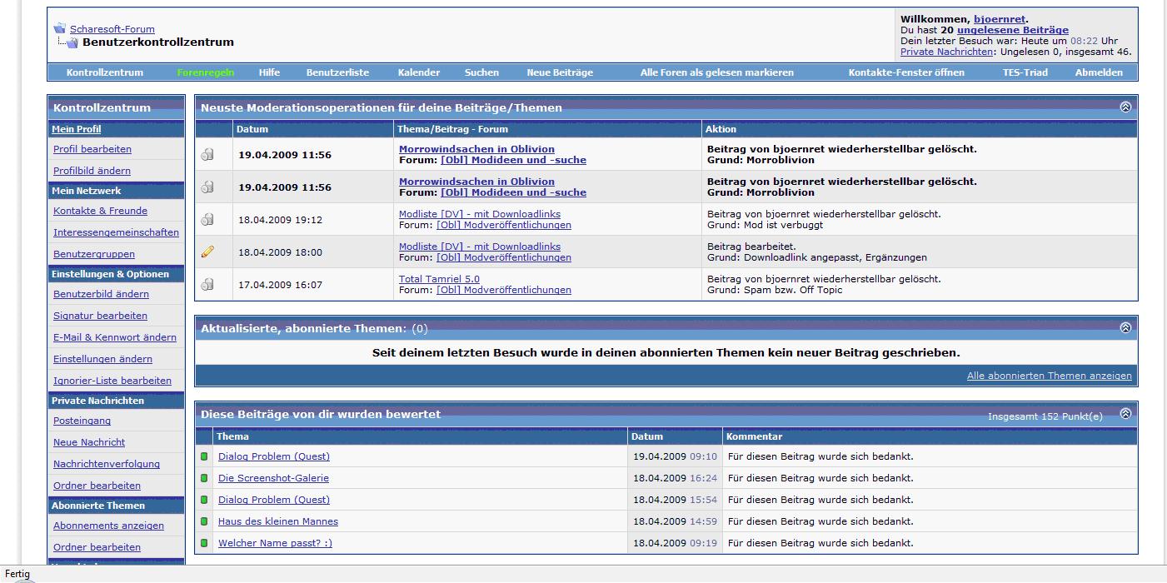Viewport: 1167px width, 583px height.
Task: Click green rating icon beside Die Screenshot-Galerie
Action: pyautogui.click(x=204, y=478)
